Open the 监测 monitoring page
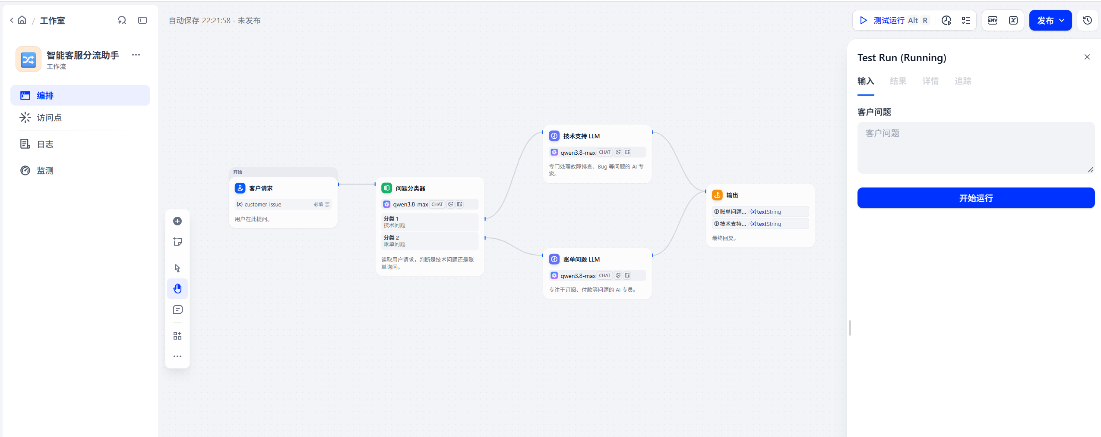This screenshot has width=1101, height=437. point(80,171)
